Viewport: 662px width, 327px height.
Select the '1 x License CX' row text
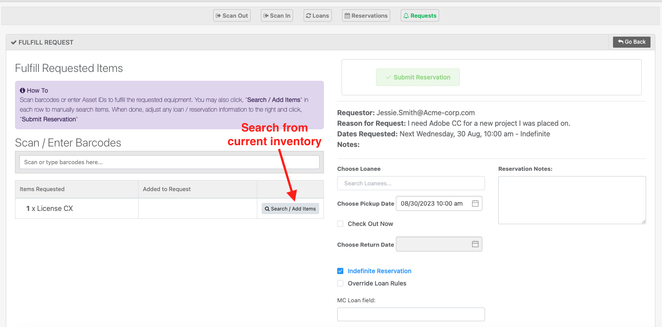click(49, 208)
